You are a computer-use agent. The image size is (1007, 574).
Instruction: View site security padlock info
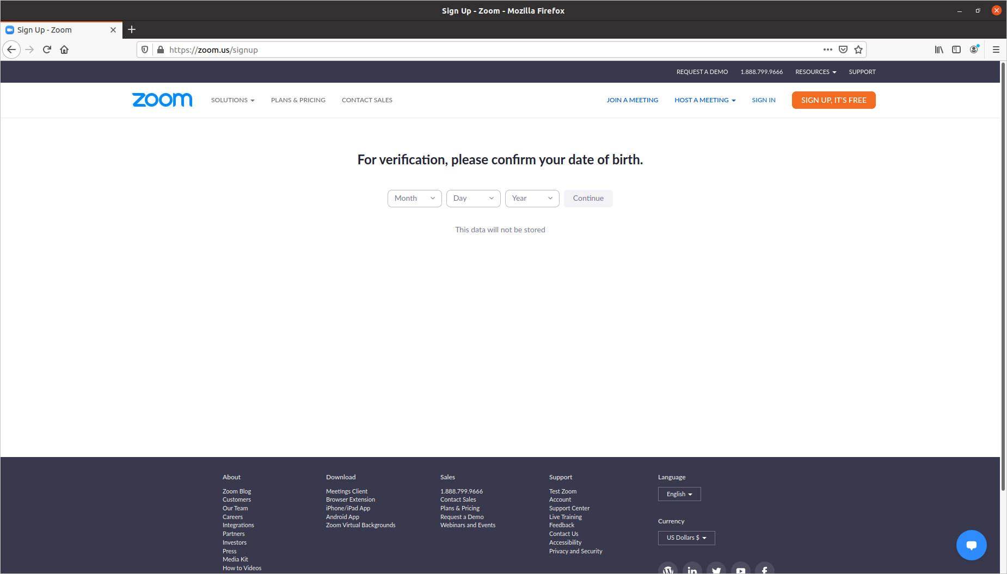(x=161, y=50)
